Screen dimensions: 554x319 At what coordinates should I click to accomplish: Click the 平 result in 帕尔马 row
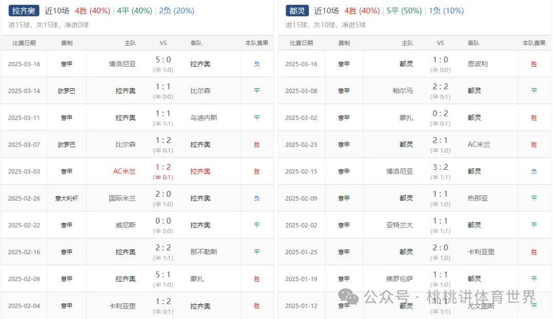coord(534,91)
